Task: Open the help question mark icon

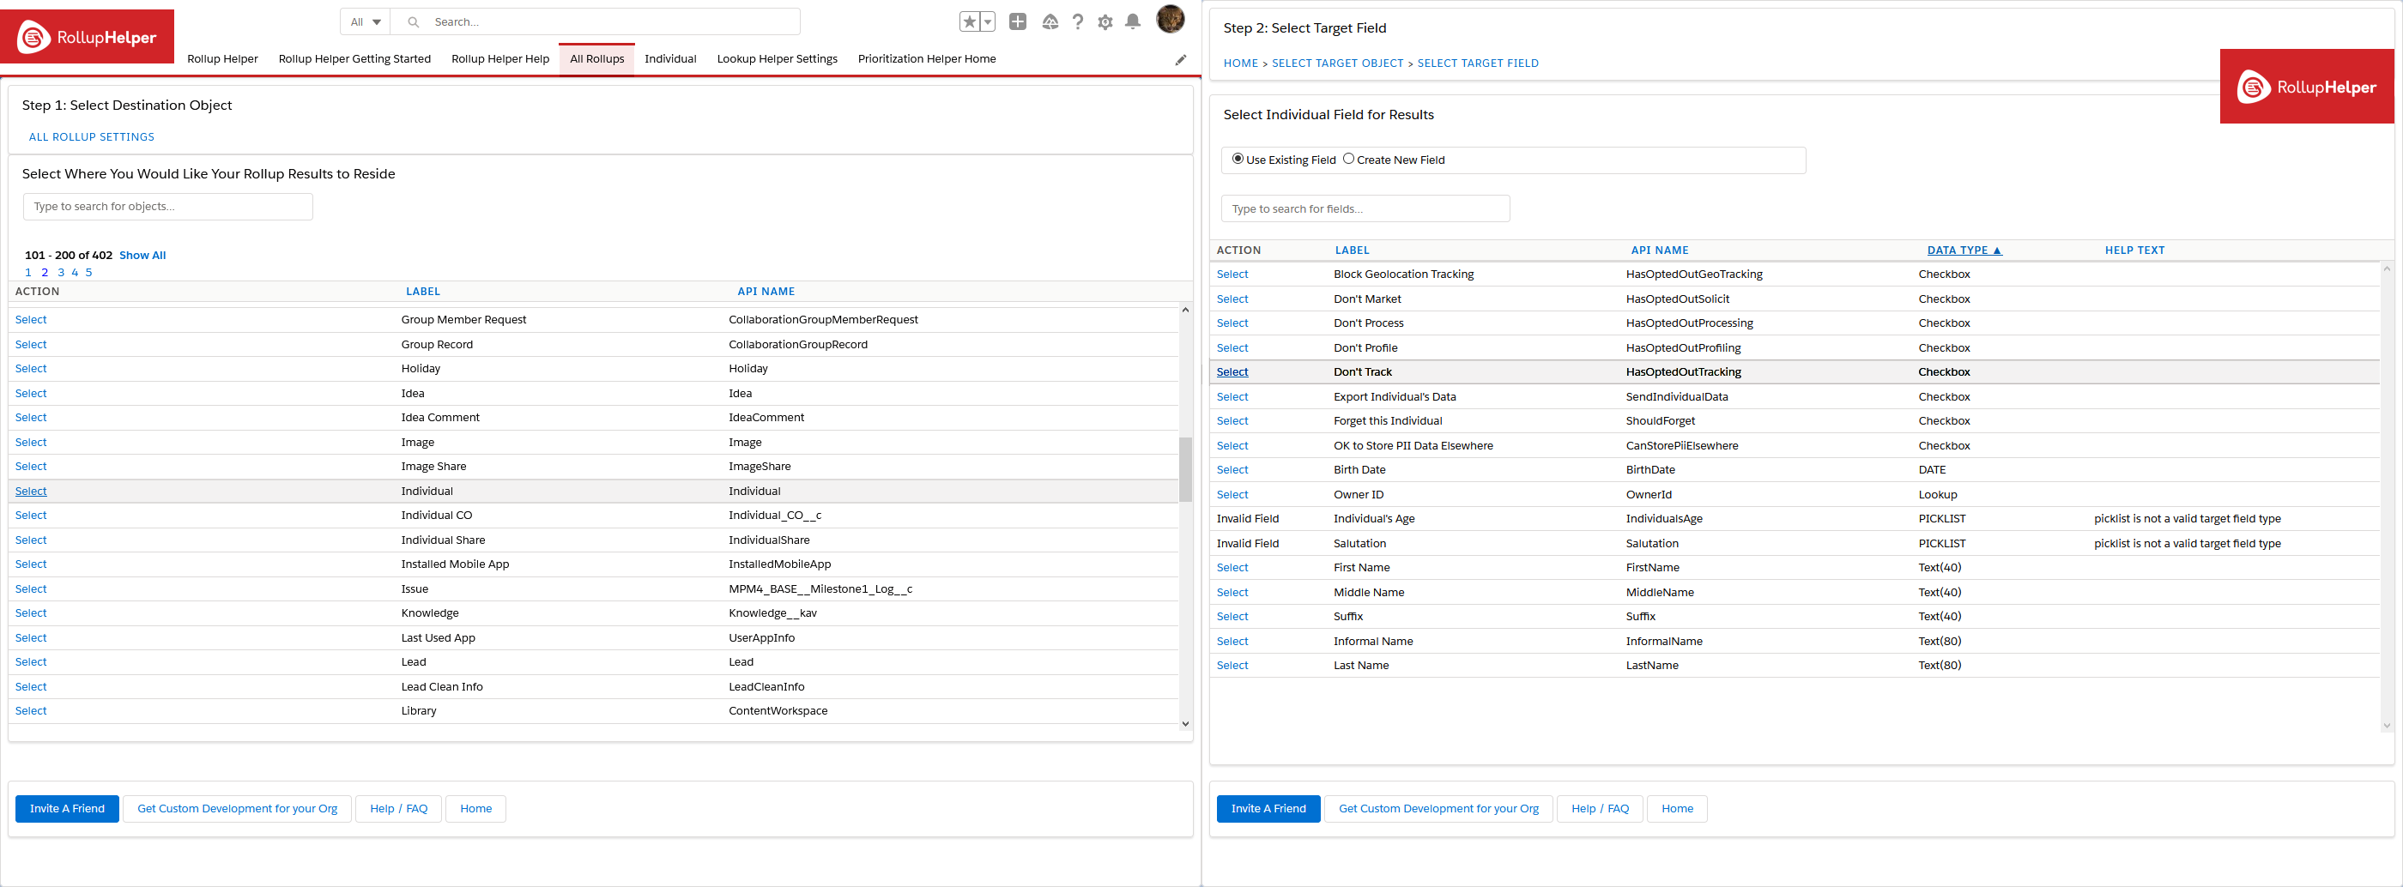Action: point(1077,21)
